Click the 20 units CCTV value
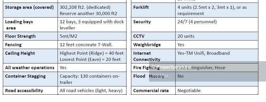266x102 pixels. click(186, 36)
